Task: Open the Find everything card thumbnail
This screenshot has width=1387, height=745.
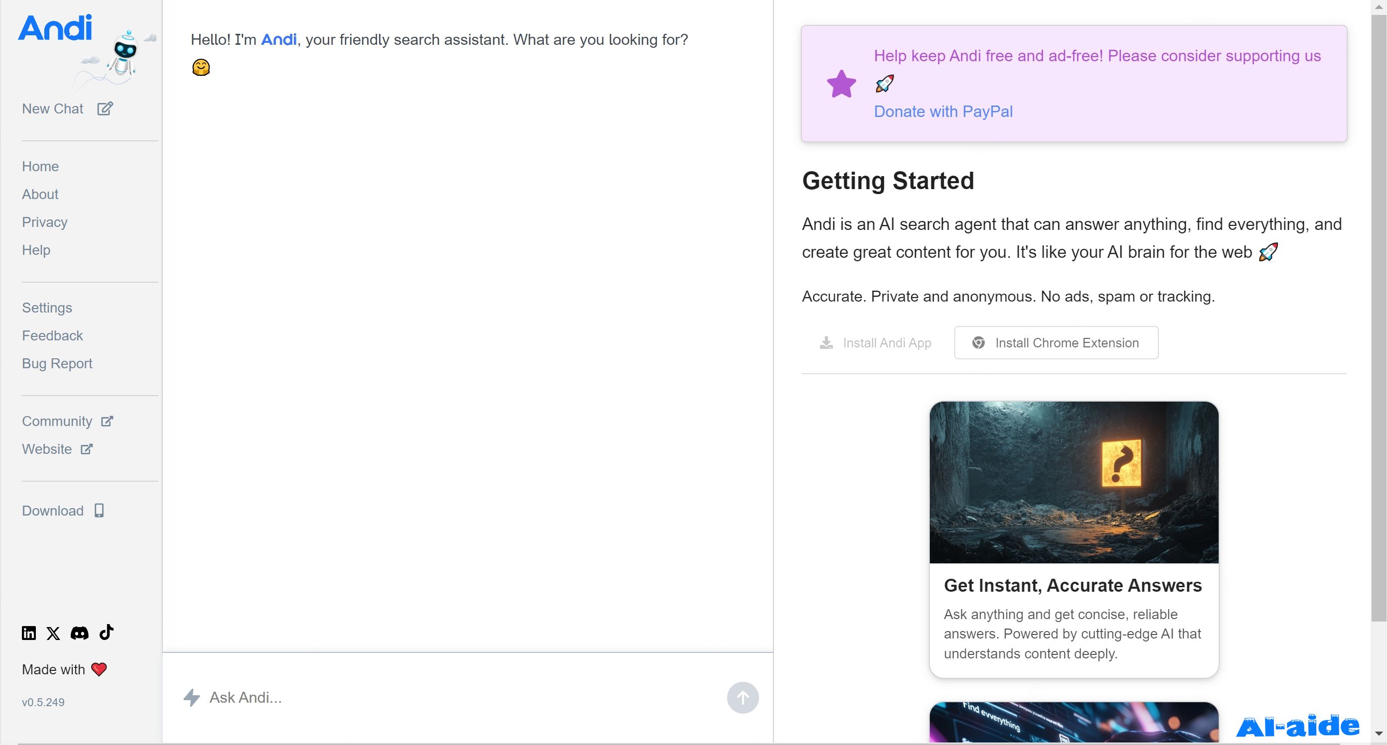Action: (x=1074, y=722)
